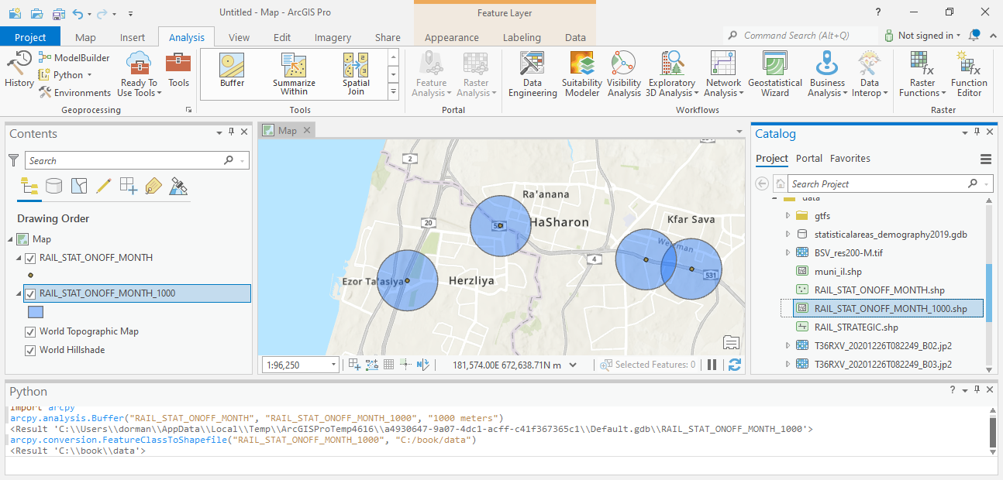Click the blue polygon symbol swatch

[36, 312]
